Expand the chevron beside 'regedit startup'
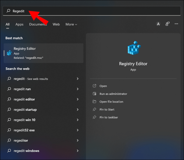 [x=78, y=110]
